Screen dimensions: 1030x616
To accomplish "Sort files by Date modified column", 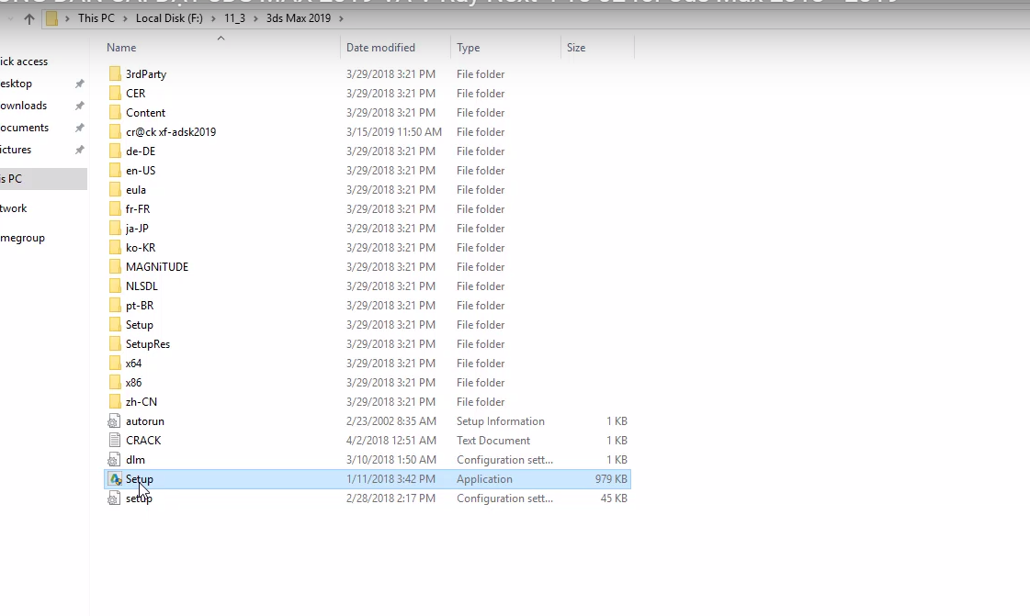I will pyautogui.click(x=380, y=48).
